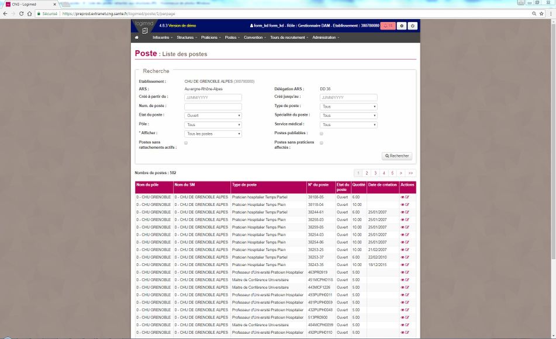The width and height of the screenshot is (556, 339).
Task: Open the Type de poste dropdown
Action: pyautogui.click(x=348, y=107)
